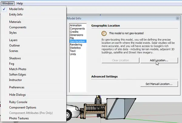Viewport: 182px width, 123px height.
Task: Open Entity Info from Window menu
Action: coord(16,14)
